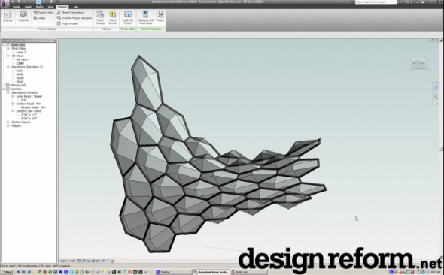The width and height of the screenshot is (444, 275).
Task: Collapse the Floor Plans node
Action: point(8,48)
